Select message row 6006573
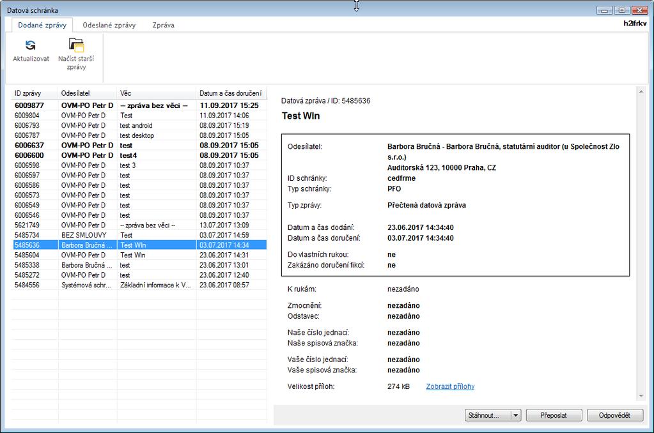This screenshot has width=654, height=433. click(139, 195)
